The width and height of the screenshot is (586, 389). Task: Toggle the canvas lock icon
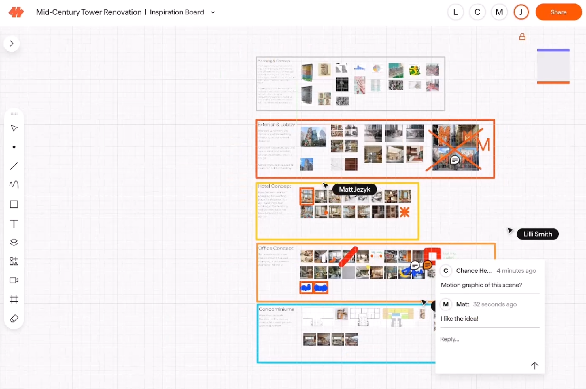click(x=522, y=37)
